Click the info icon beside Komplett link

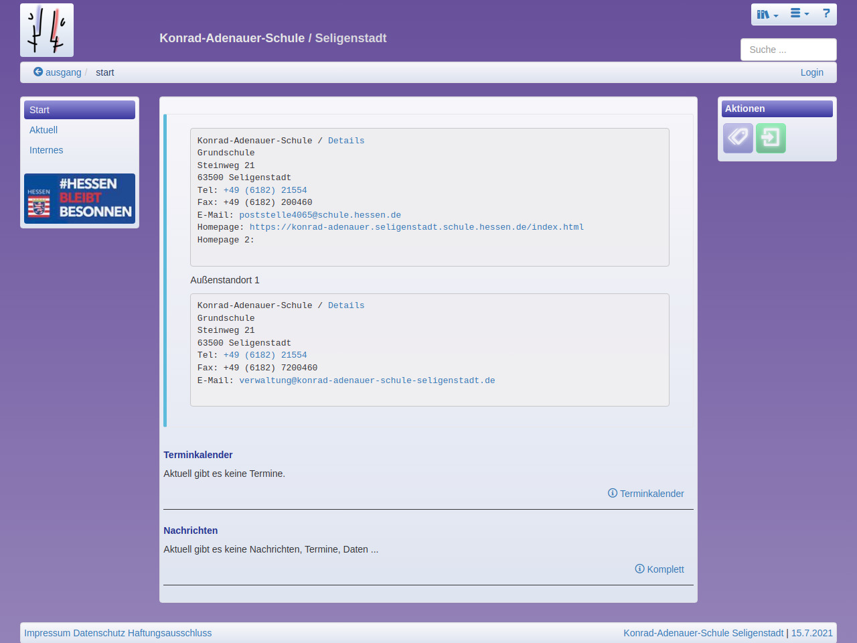pos(639,569)
